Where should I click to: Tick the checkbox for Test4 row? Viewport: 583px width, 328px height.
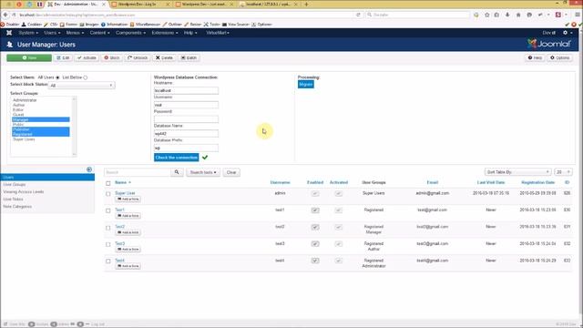[108, 261]
